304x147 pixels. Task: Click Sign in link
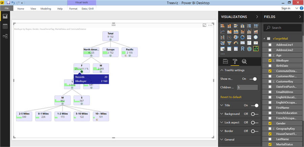286,8
